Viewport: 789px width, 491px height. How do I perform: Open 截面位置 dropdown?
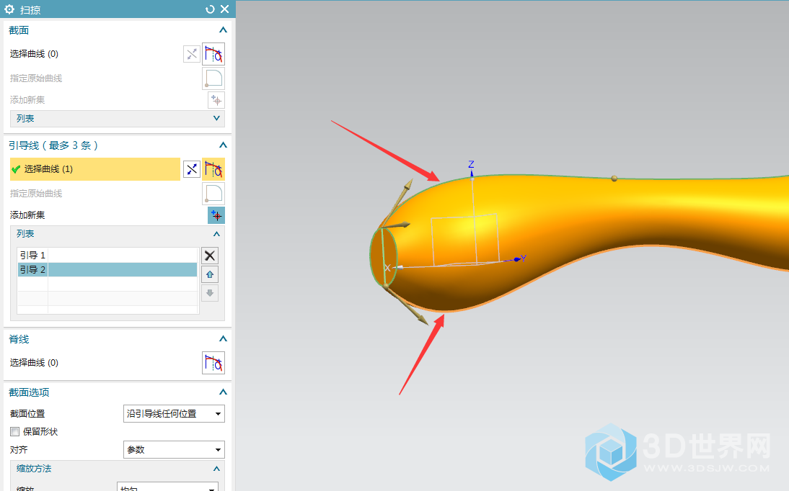(174, 413)
